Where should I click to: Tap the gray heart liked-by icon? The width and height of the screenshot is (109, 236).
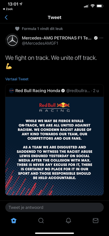pos(17,29)
